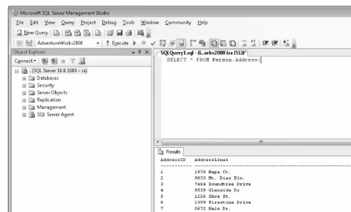Screen dimensions: 351x212
Task: Toggle Include Client Statistics
Action: coord(202,43)
